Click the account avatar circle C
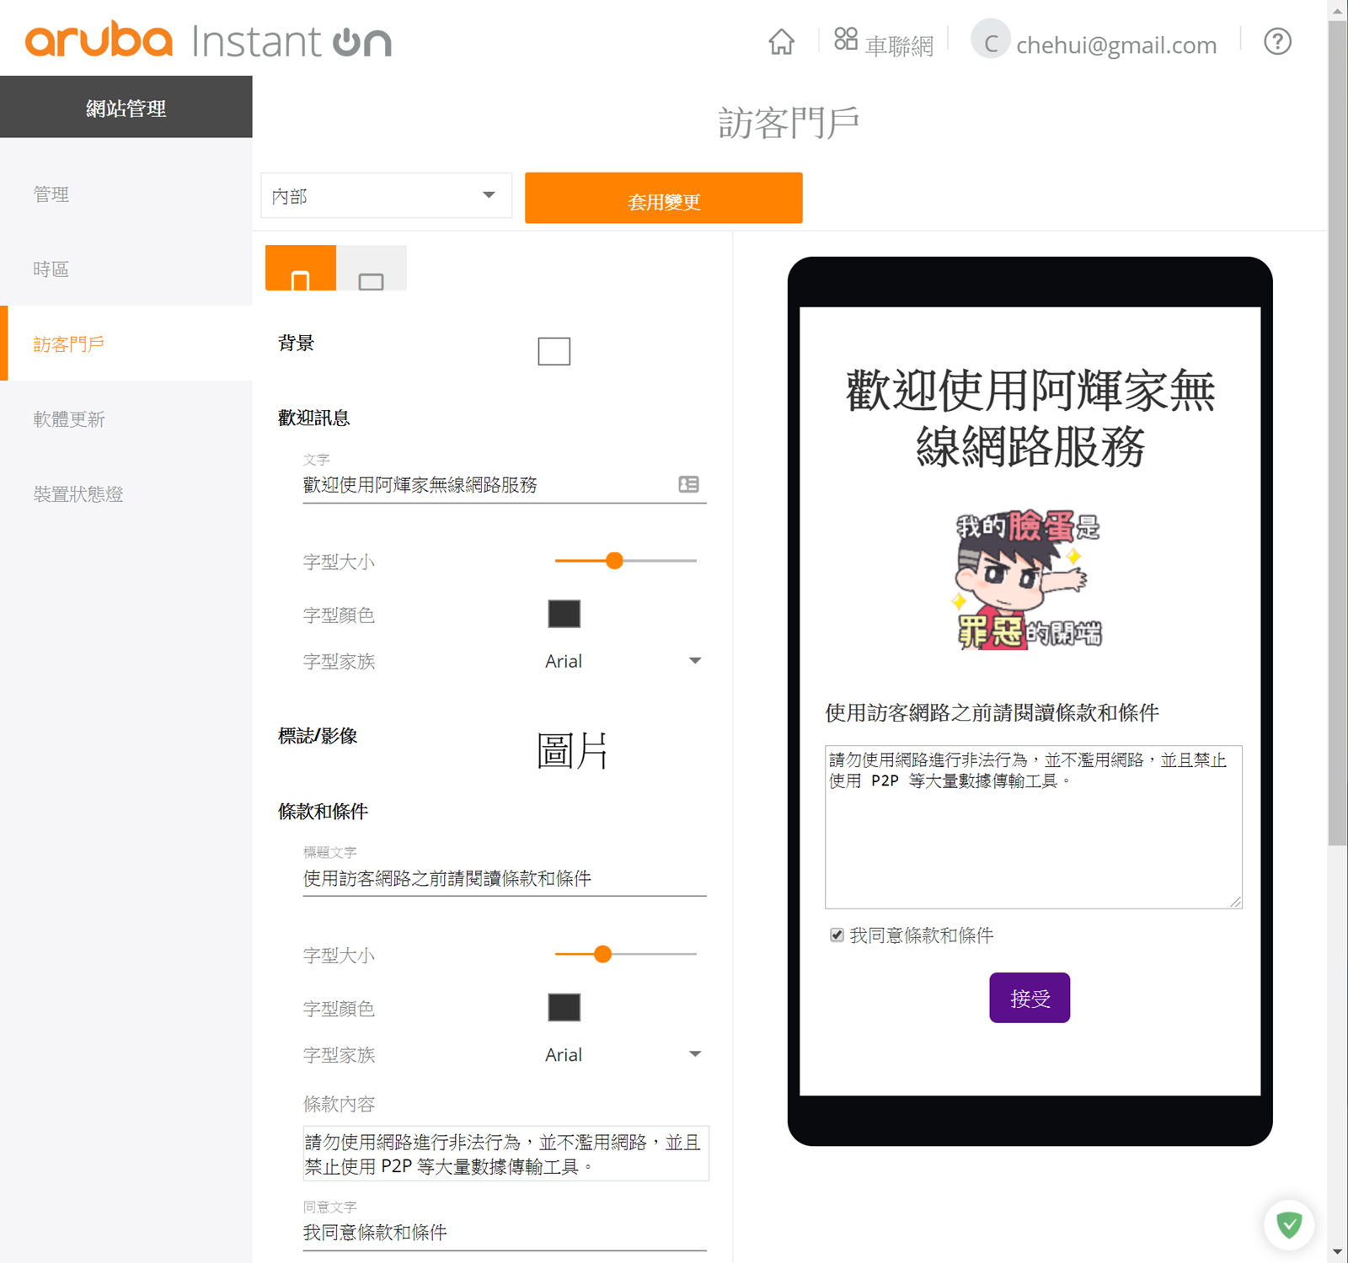Screen dimensions: 1348x1263 tap(990, 41)
